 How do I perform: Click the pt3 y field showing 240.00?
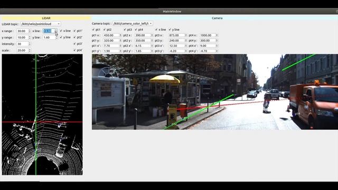(x=176, y=41)
